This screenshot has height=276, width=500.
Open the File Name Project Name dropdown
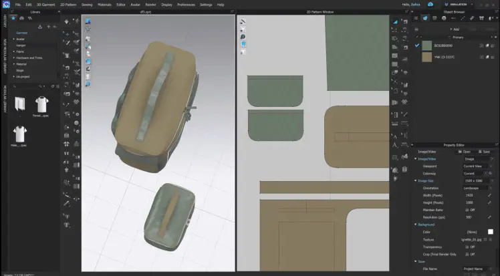pyautogui.click(x=478, y=269)
